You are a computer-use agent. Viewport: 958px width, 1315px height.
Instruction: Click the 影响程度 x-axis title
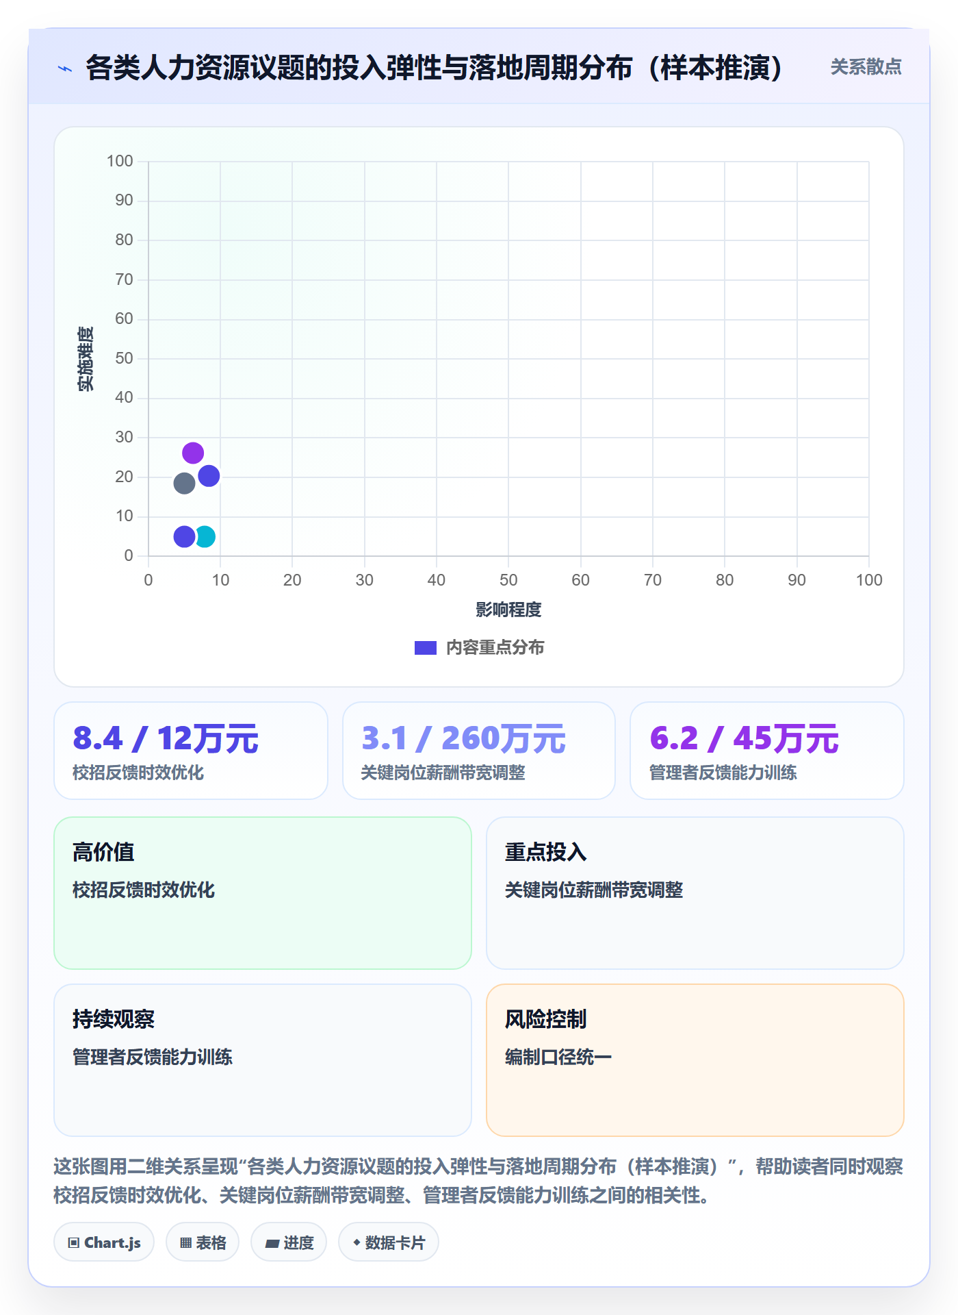pyautogui.click(x=508, y=610)
